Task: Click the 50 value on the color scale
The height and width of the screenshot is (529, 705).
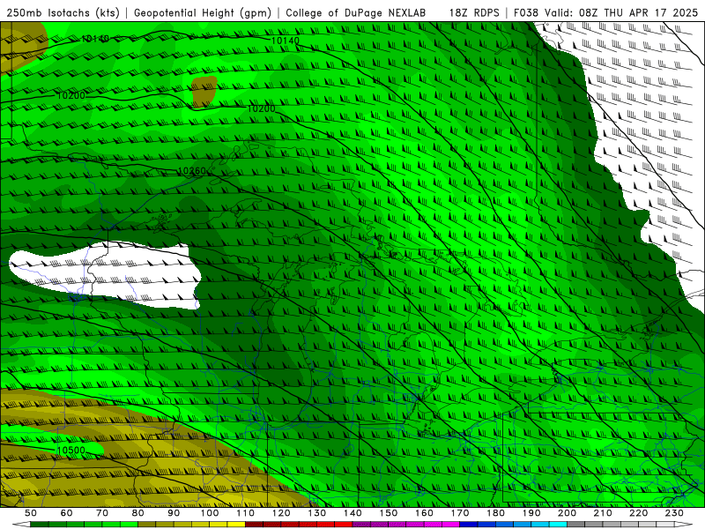Action: tap(31, 513)
